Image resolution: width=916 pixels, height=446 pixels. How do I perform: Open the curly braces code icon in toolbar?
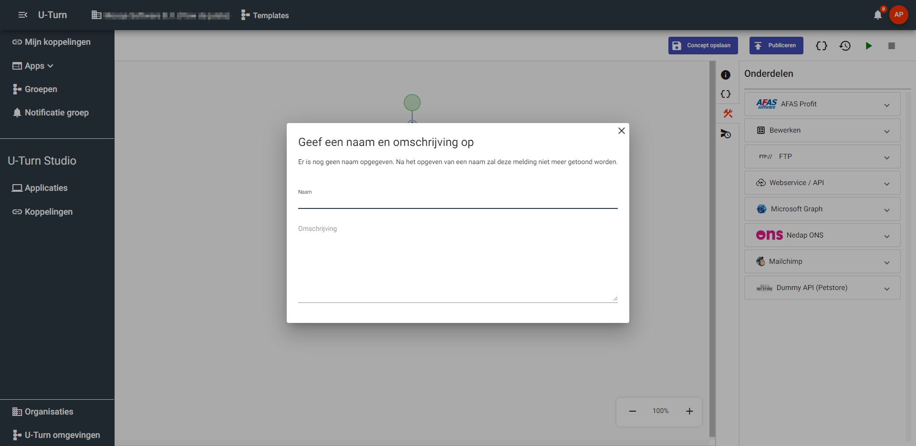coord(821,46)
